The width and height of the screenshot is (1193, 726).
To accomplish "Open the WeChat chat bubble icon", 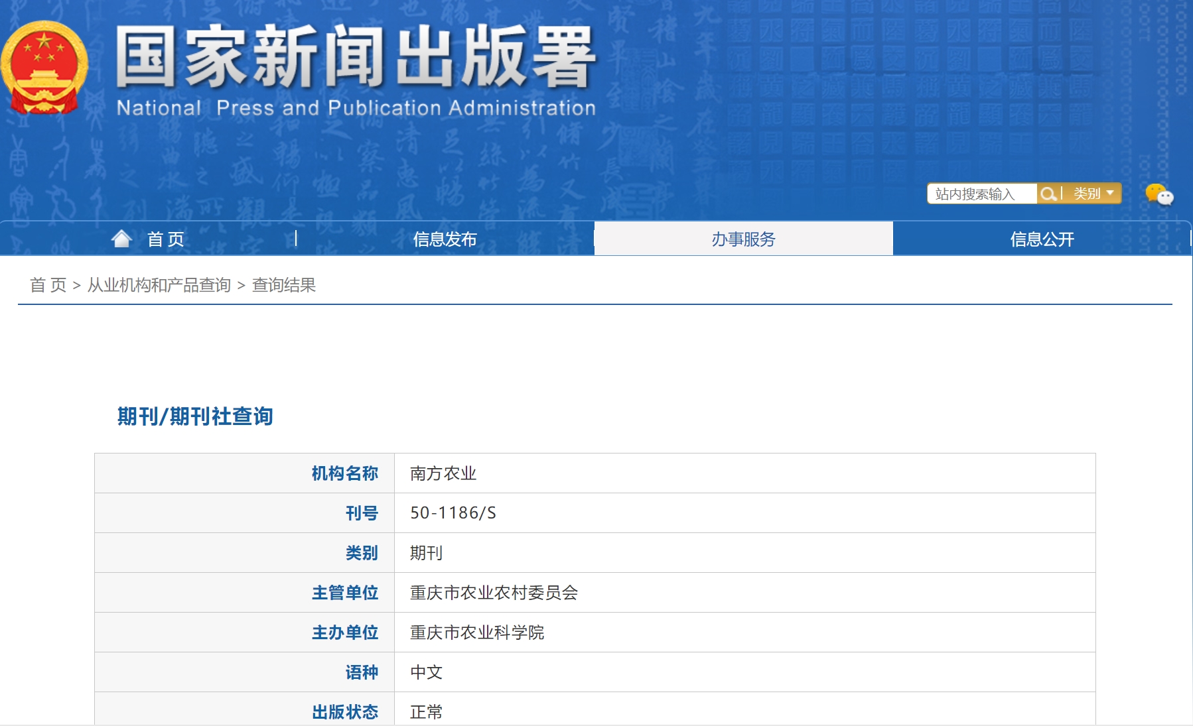I will pos(1158,194).
